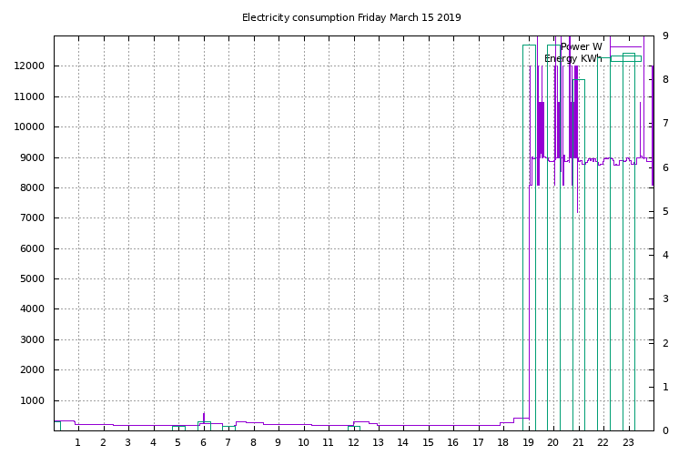
Task: Click hour label 15 on x-axis
Action: click(428, 442)
